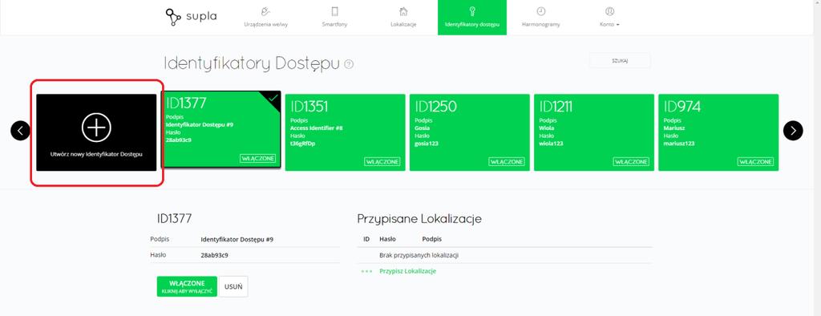Toggle WŁĄCZONE button to disable identifier
The width and height of the screenshot is (821, 316).
click(187, 286)
